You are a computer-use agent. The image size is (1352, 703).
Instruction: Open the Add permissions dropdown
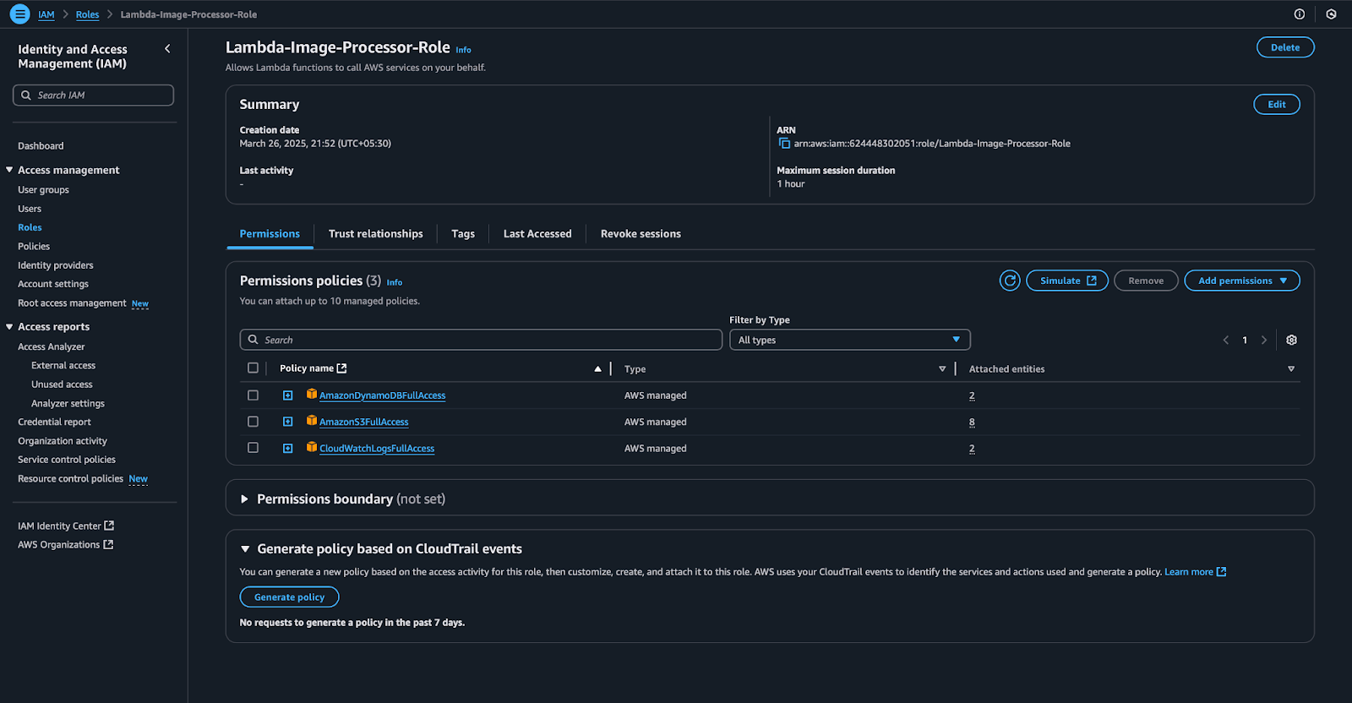pyautogui.click(x=1242, y=281)
